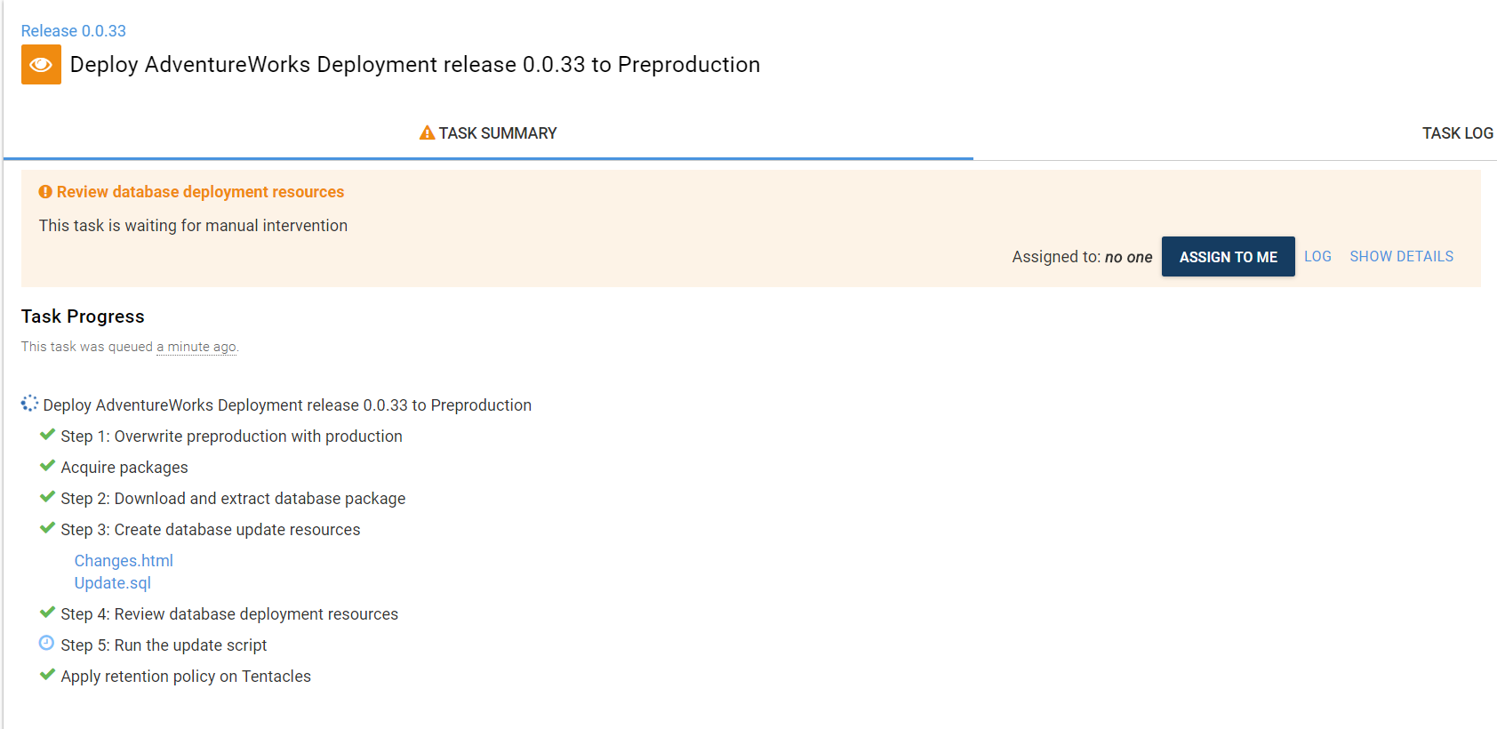Image resolution: width=1497 pixels, height=729 pixels.
Task: Click the spinning progress icon for the deployment
Action: [29, 404]
